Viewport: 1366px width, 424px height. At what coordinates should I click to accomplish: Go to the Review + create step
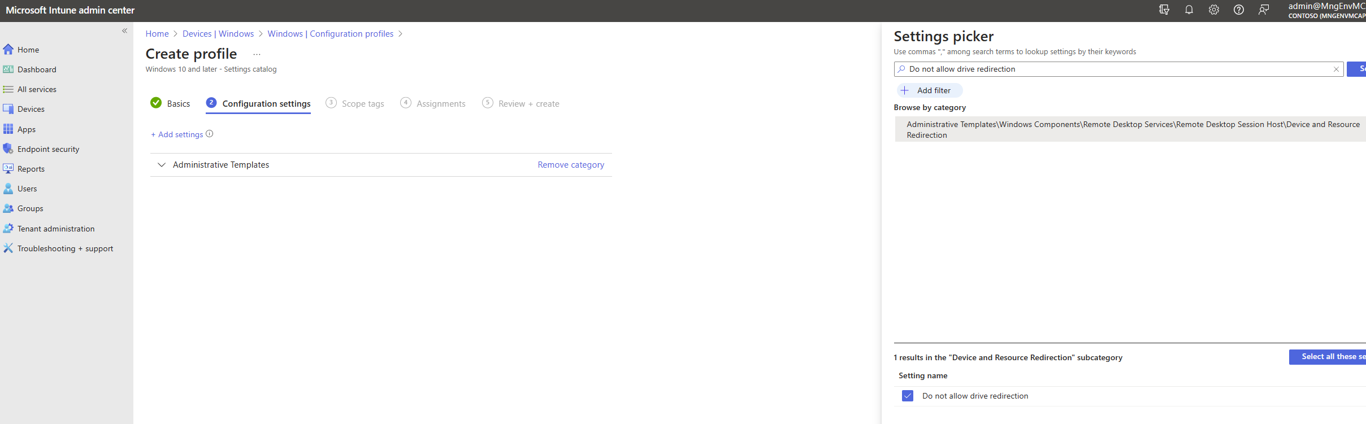pyautogui.click(x=521, y=103)
